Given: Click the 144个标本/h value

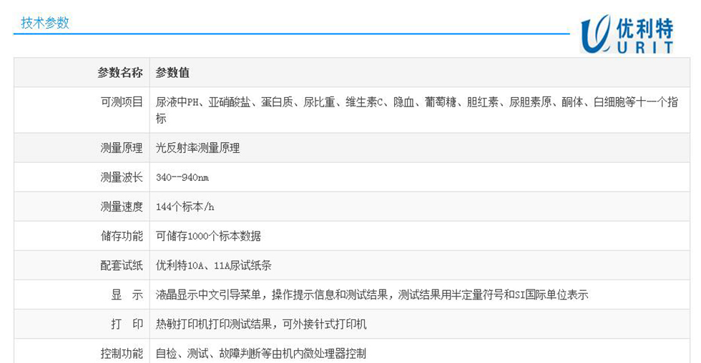Looking at the screenshot, I should (x=185, y=207).
